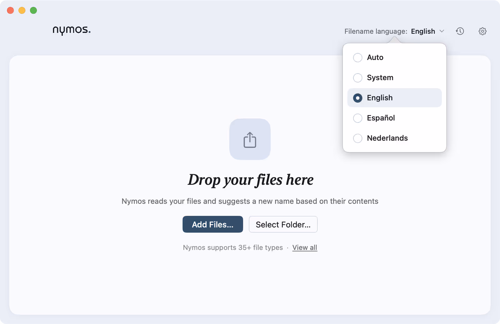Choose the Español radio option
This screenshot has width=500, height=324.
(x=357, y=118)
